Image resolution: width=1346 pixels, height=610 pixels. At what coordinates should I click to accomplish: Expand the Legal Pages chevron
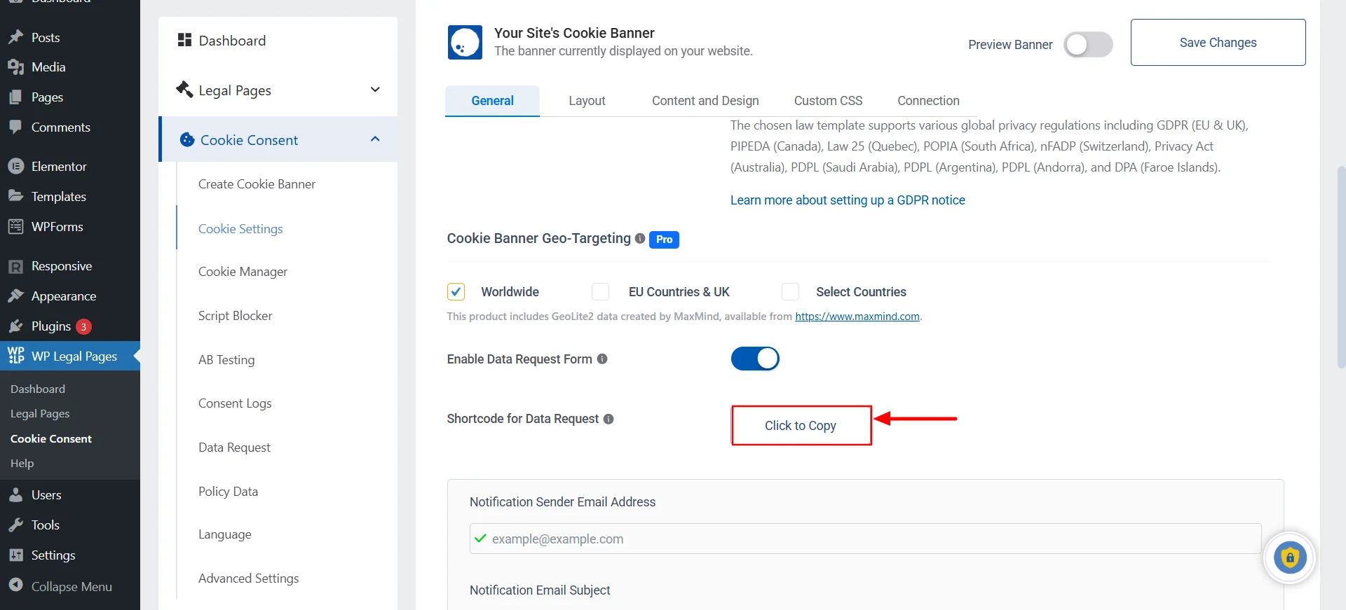(375, 90)
